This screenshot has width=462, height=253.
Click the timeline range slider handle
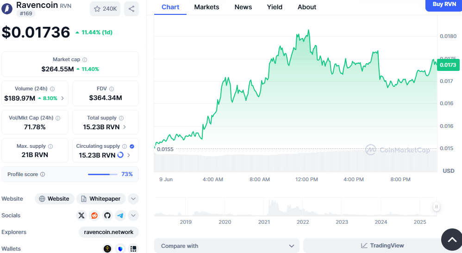click(436, 207)
